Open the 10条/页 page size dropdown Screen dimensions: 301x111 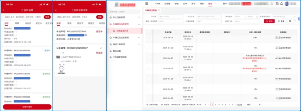point(240,105)
